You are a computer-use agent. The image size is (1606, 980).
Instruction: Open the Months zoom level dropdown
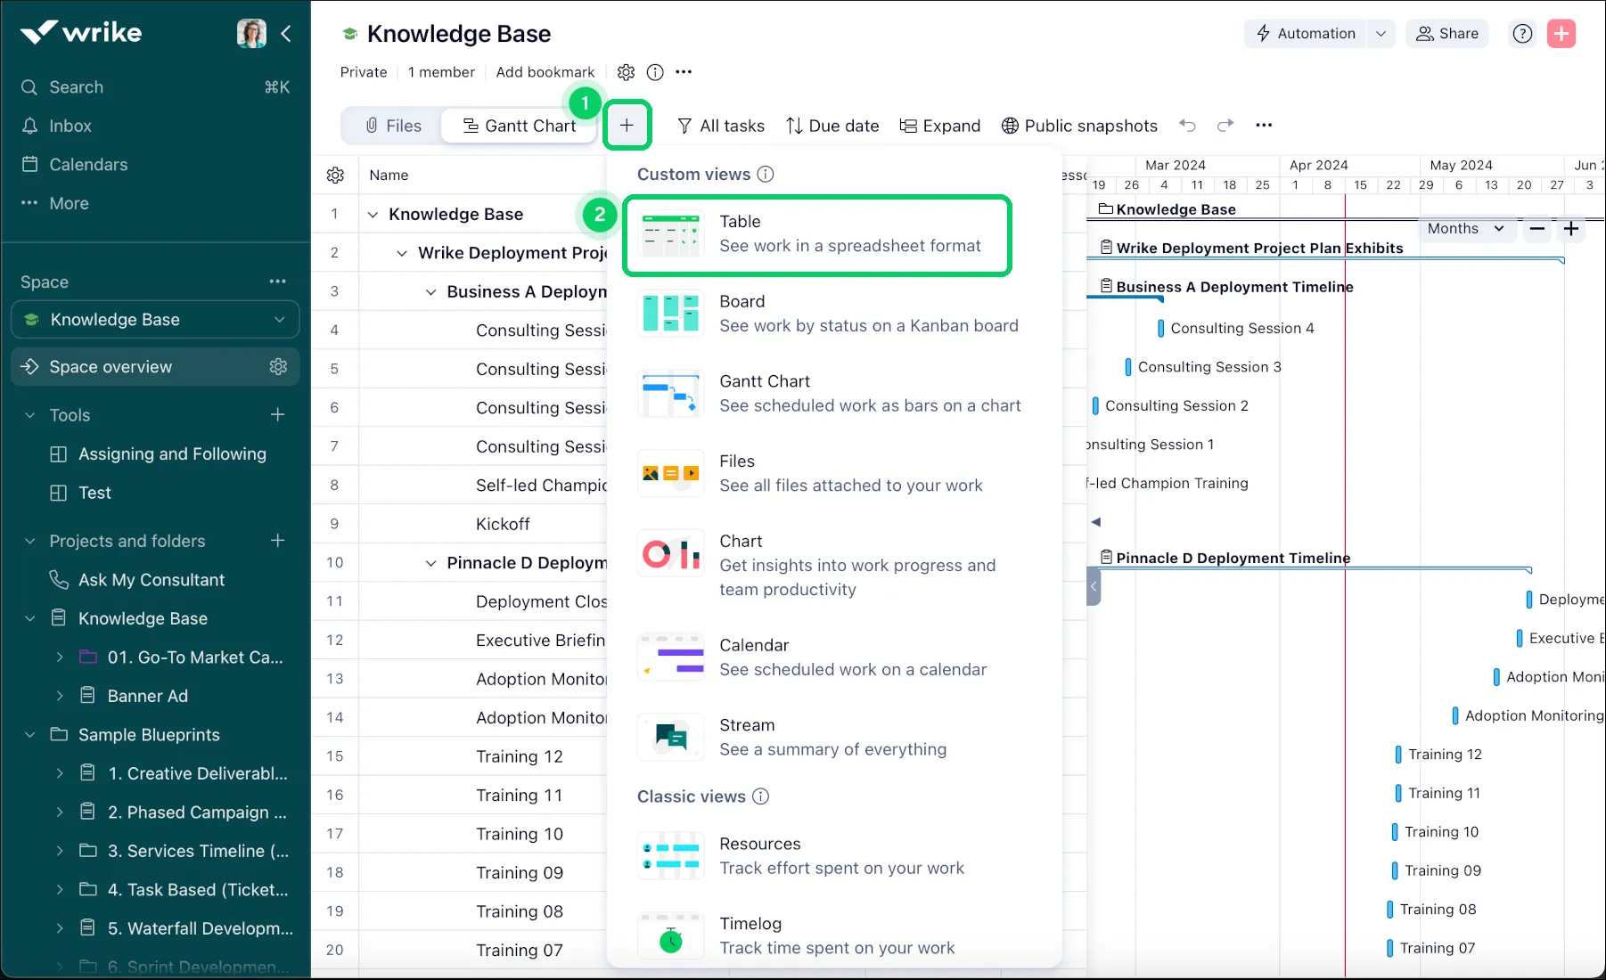click(1465, 228)
